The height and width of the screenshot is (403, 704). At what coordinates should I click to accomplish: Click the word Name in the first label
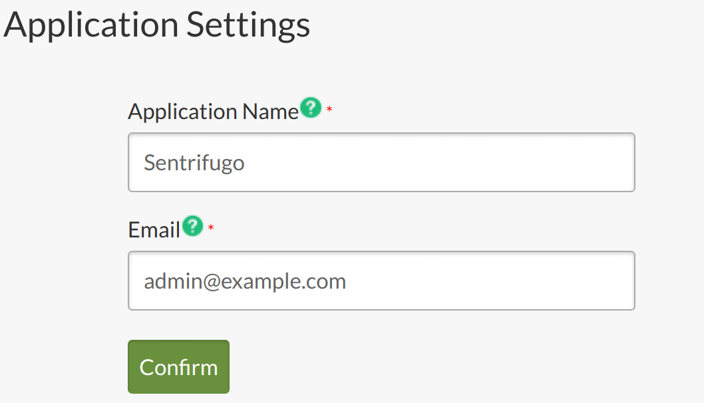pos(270,111)
